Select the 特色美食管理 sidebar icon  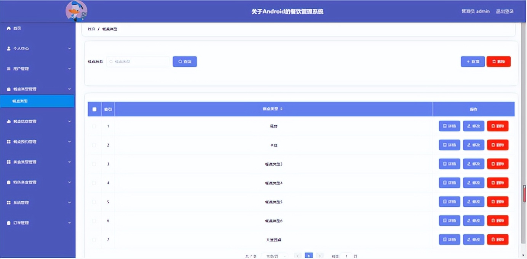[8, 182]
